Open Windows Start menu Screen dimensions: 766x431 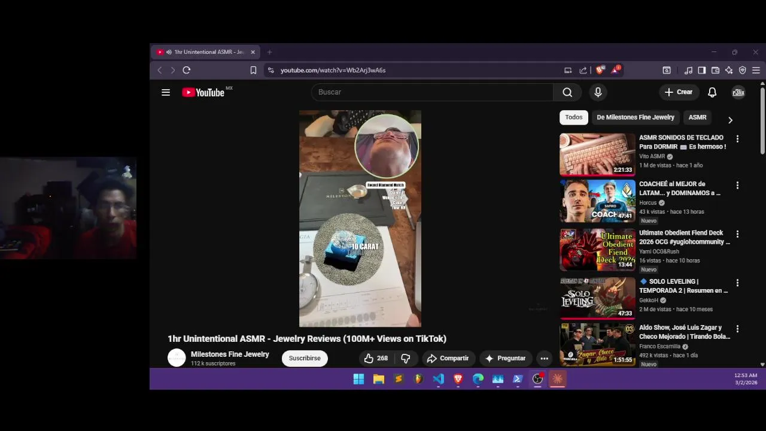click(x=358, y=379)
